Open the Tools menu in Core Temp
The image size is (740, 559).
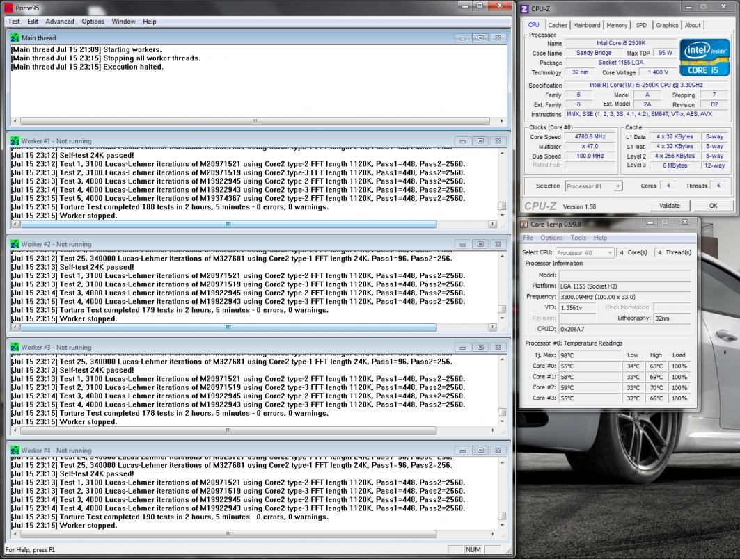(578, 238)
